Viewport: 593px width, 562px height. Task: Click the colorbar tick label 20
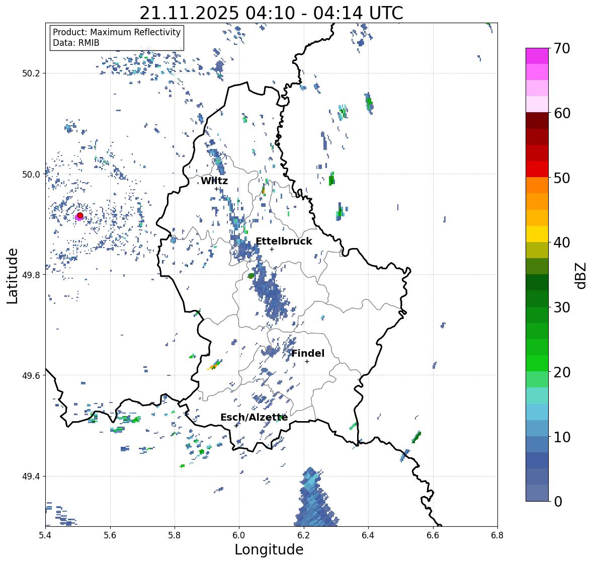(562, 372)
